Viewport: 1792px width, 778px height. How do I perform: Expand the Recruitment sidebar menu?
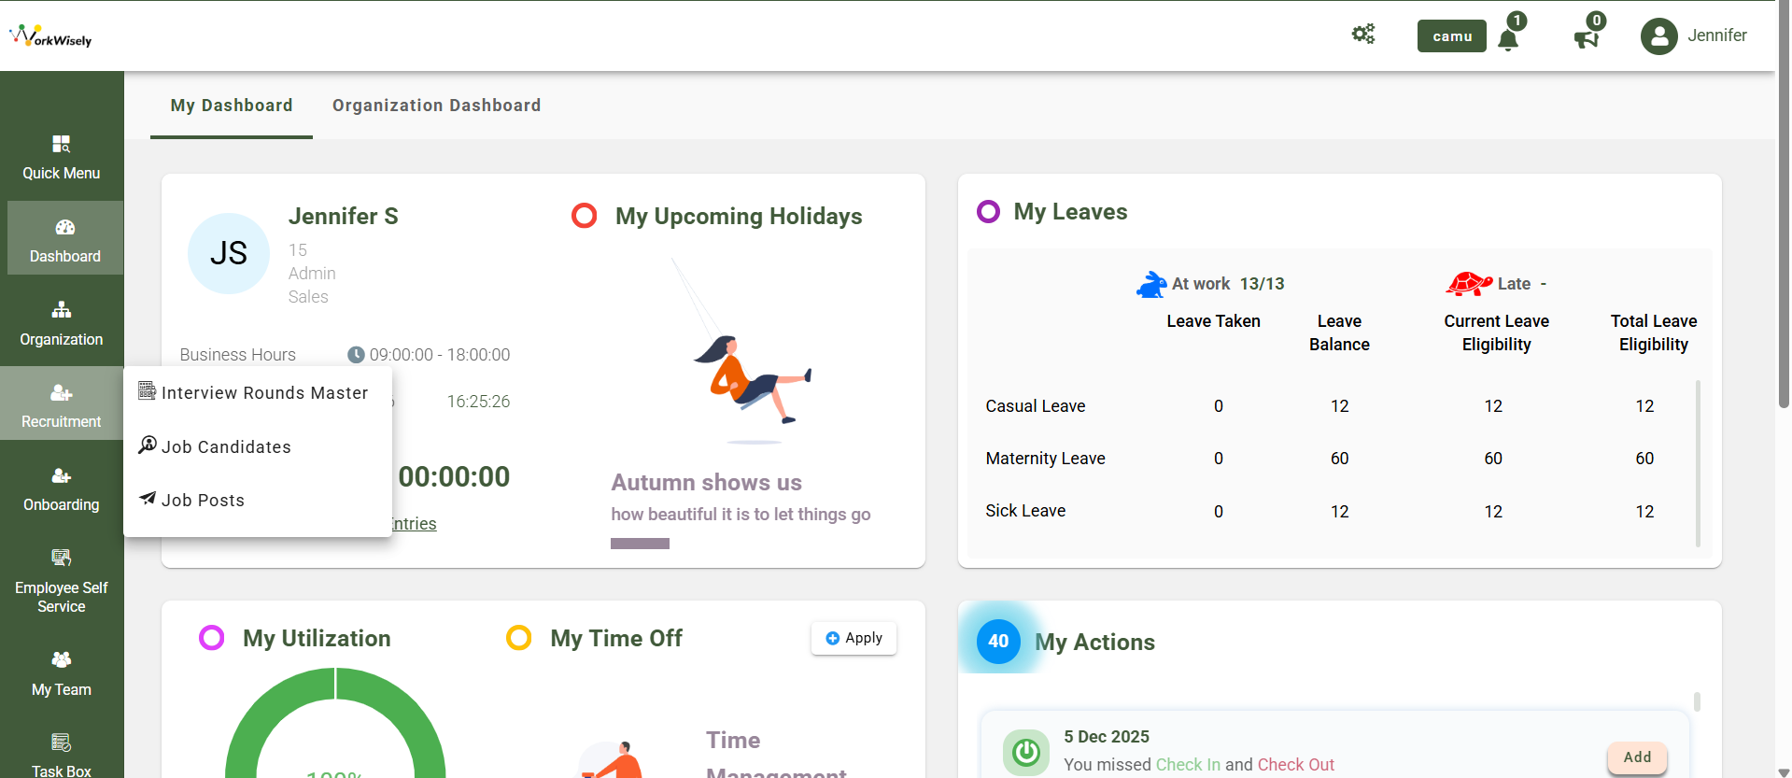(62, 405)
